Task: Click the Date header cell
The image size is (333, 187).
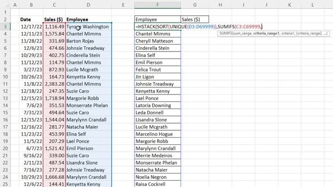Action: click(x=31, y=20)
